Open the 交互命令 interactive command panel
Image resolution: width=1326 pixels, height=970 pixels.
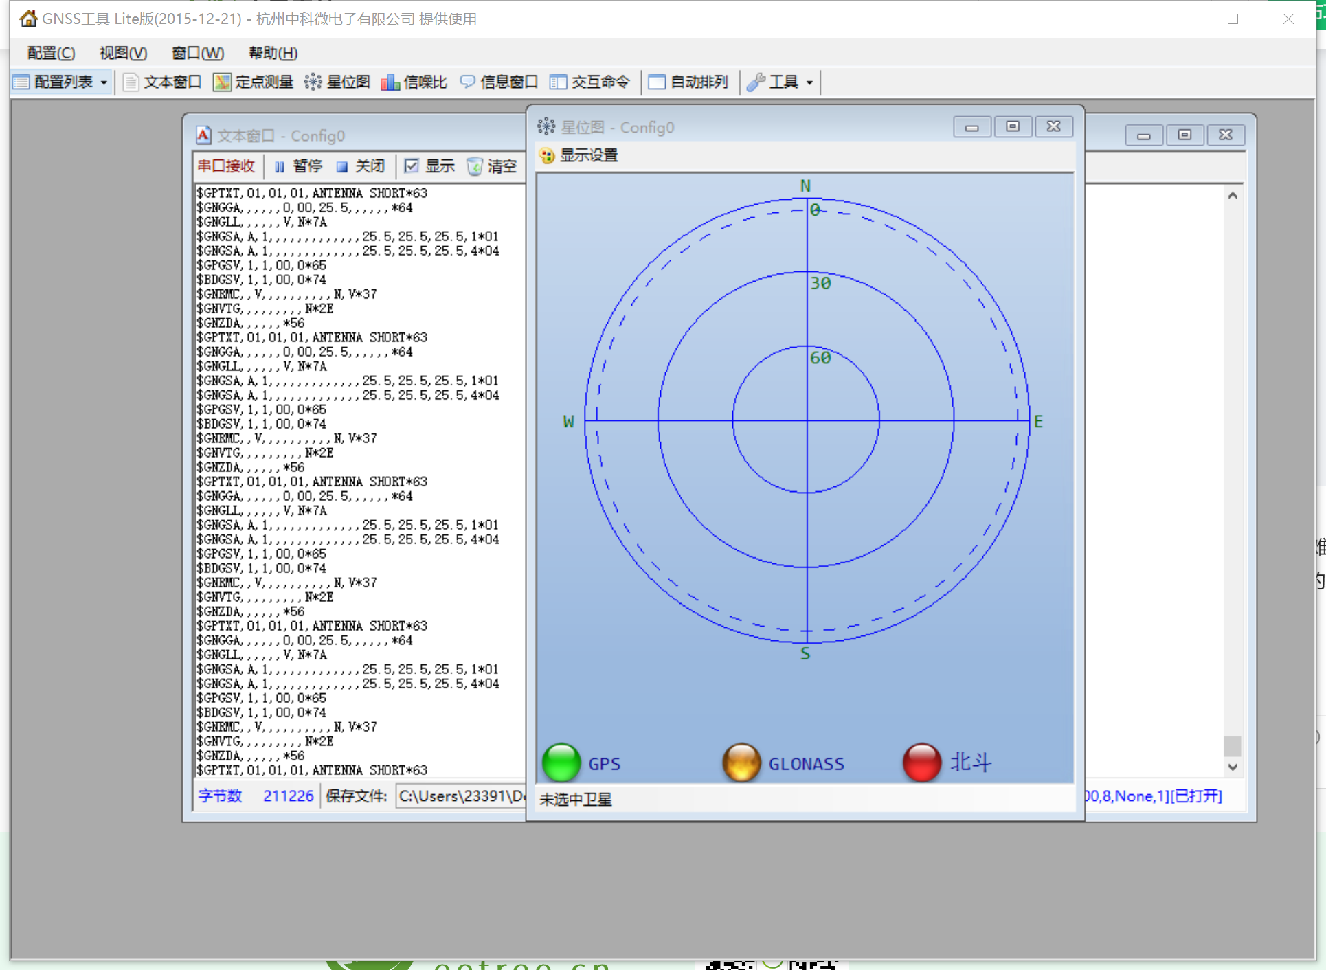pyautogui.click(x=589, y=82)
